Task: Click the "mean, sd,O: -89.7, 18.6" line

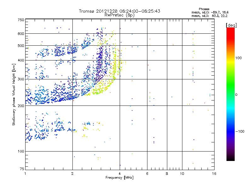Action: pos(210,12)
